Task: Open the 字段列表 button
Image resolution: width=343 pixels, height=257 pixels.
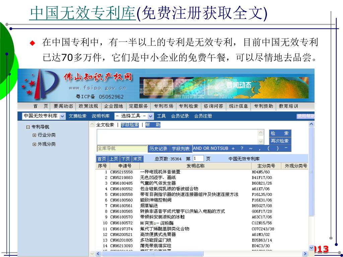Action: (x=181, y=149)
